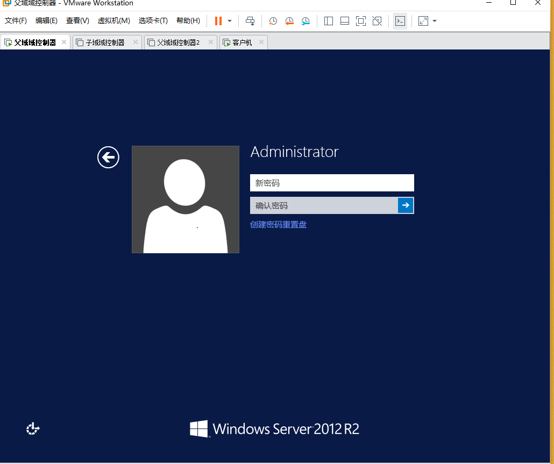554x464 pixels.
Task: Open the 虚拟机(M) menu
Action: [114, 20]
